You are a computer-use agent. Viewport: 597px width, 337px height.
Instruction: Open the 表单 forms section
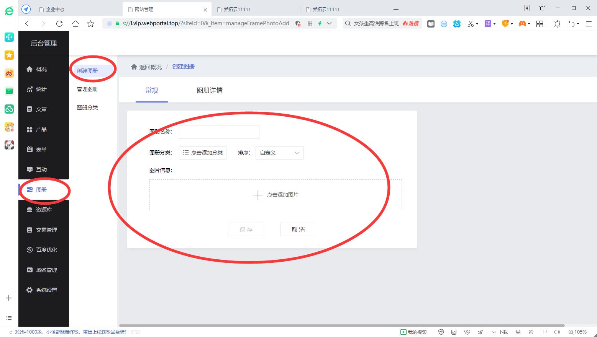(41, 149)
